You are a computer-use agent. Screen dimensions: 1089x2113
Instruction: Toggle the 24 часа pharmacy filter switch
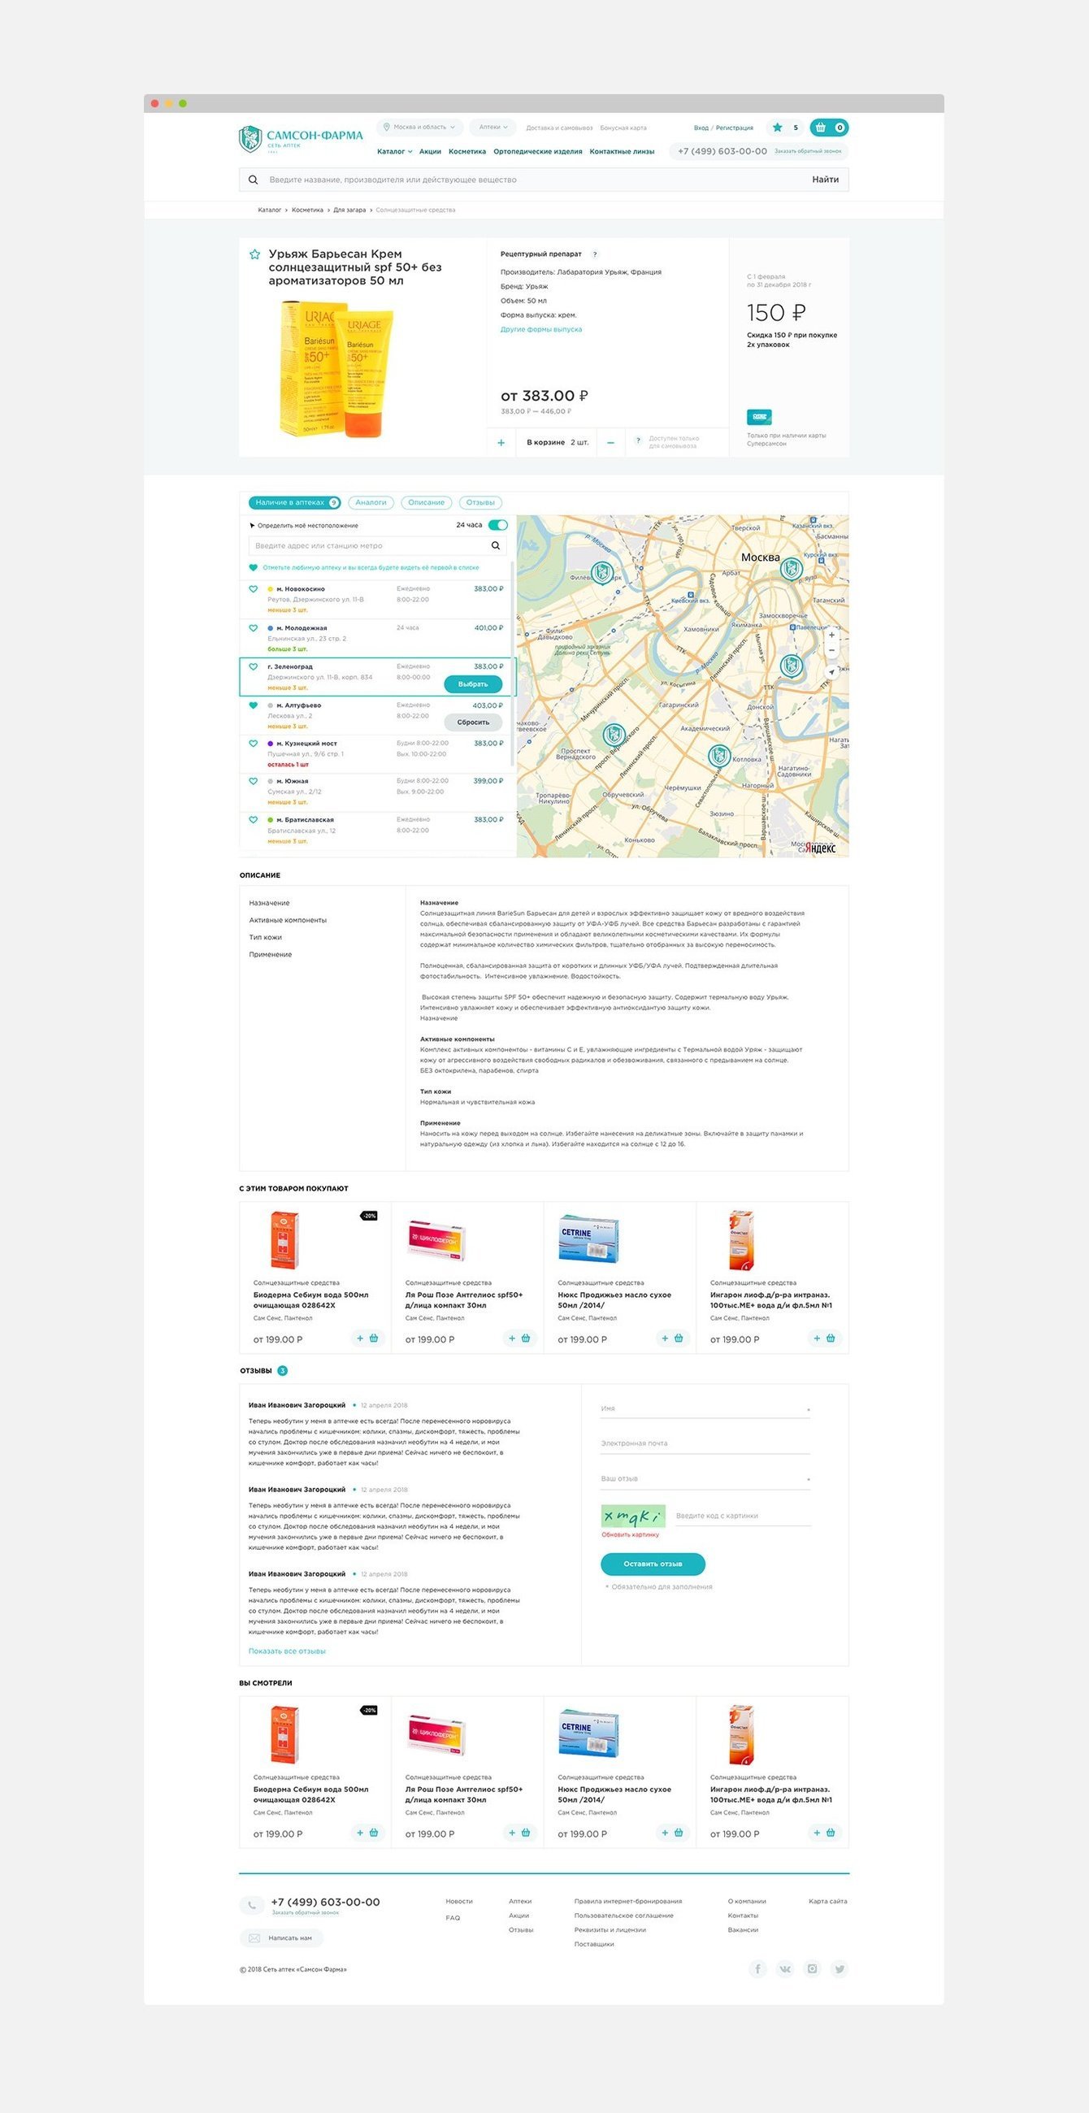tap(497, 525)
